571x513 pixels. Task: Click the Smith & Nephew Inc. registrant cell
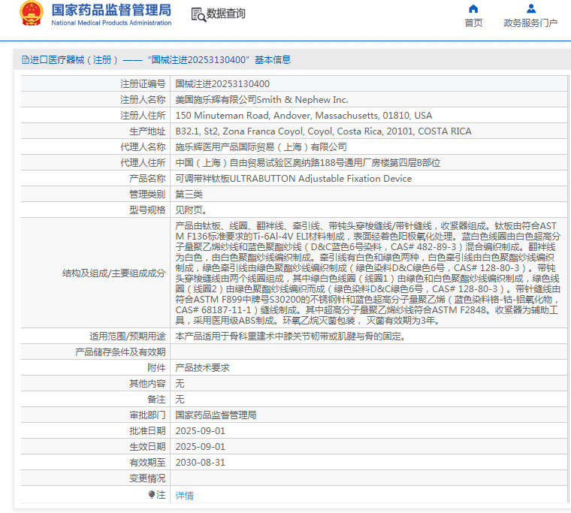coord(261,100)
